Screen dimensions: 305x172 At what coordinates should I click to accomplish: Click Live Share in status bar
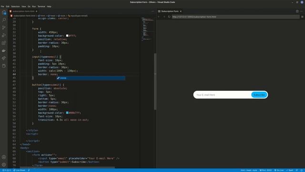pos(19,170)
